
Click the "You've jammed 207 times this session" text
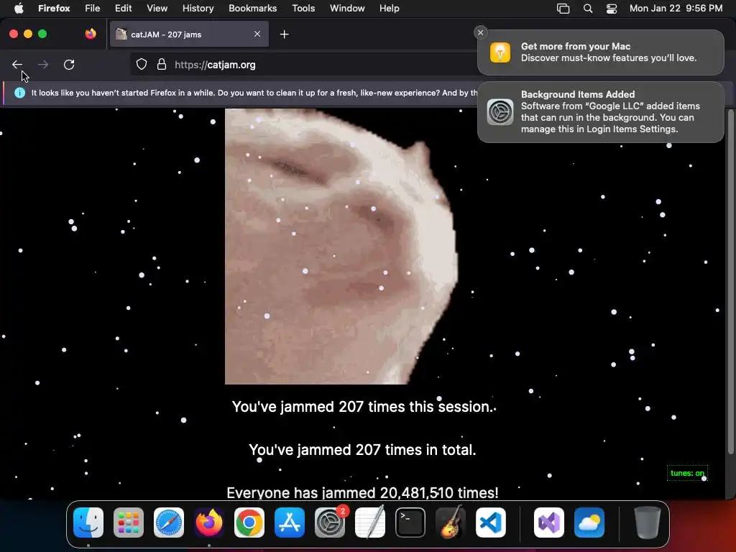click(x=362, y=407)
